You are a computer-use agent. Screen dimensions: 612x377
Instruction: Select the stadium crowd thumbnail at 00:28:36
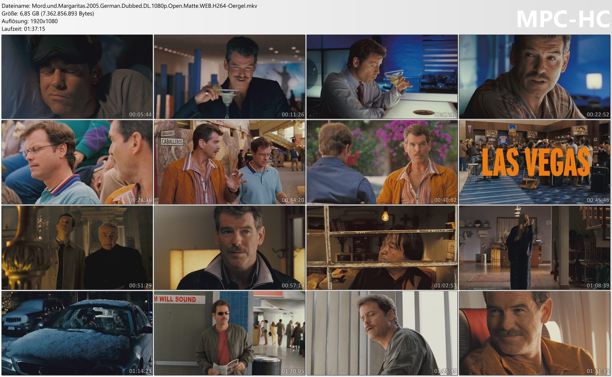pos(77,162)
